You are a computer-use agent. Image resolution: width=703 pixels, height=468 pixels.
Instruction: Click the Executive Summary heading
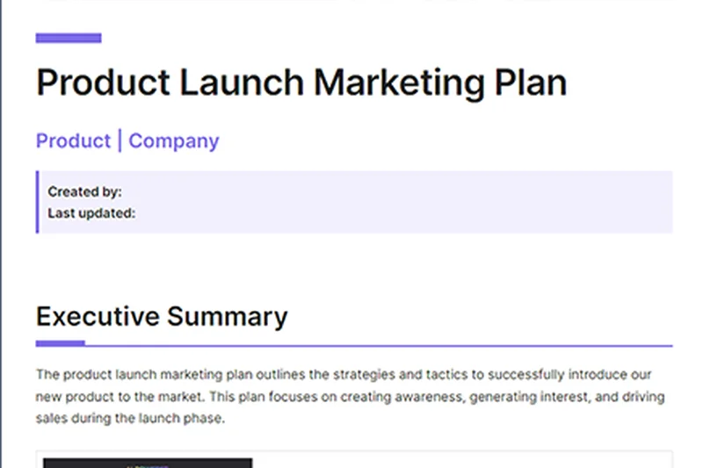(x=162, y=316)
